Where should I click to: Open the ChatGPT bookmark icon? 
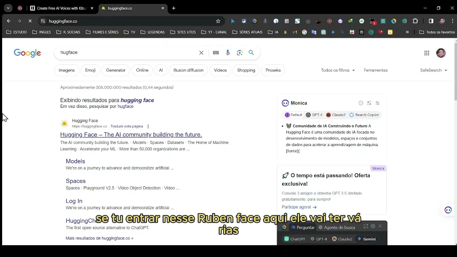pyautogui.click(x=323, y=32)
